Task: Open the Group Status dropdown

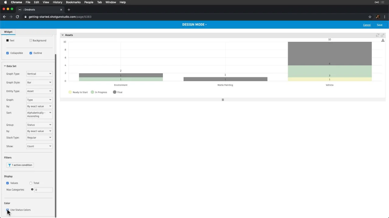Action: pyautogui.click(x=39, y=125)
